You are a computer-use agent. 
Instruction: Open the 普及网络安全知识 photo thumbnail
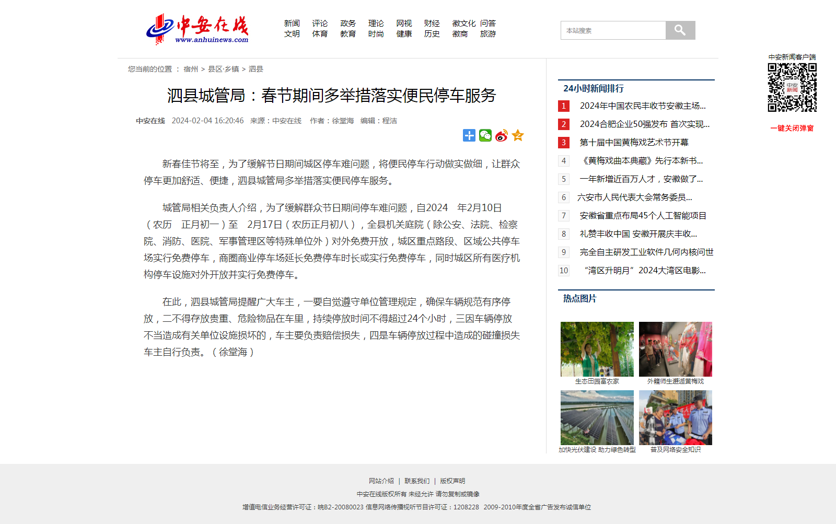(676, 417)
